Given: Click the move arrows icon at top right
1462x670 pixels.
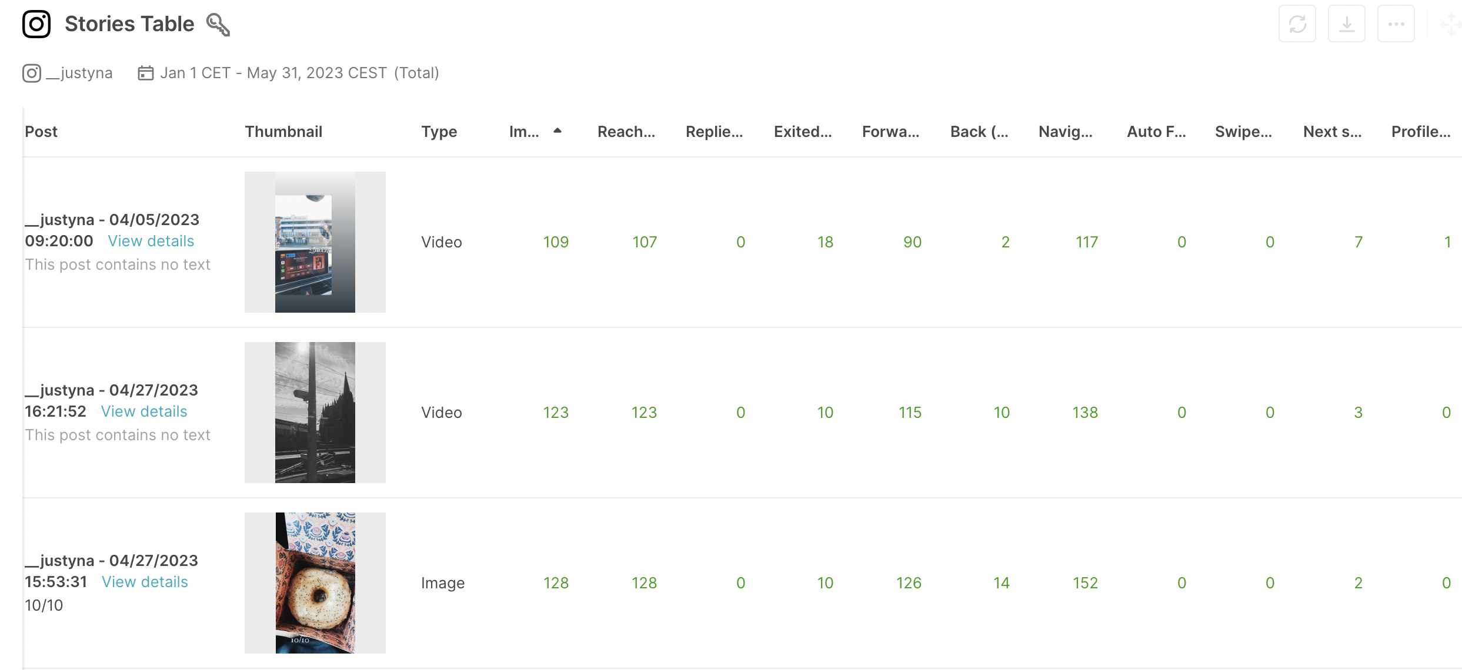Looking at the screenshot, I should pos(1450,24).
